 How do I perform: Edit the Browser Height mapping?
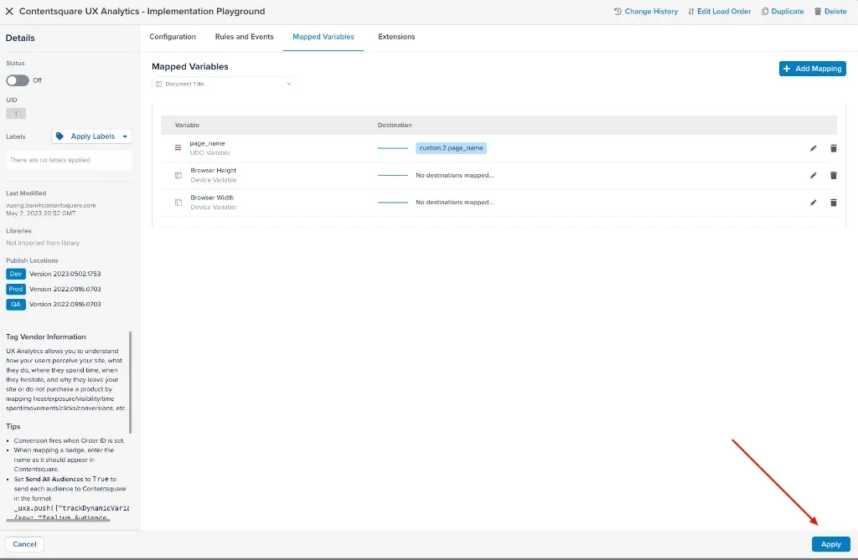813,176
